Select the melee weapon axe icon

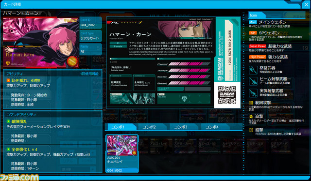253,70
